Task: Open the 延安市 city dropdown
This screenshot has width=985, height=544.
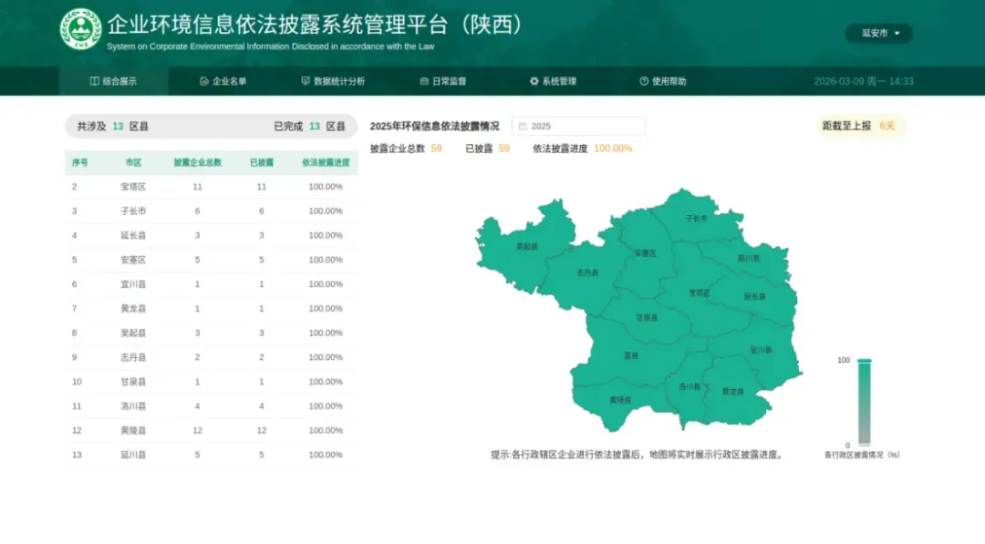Action: 879,34
